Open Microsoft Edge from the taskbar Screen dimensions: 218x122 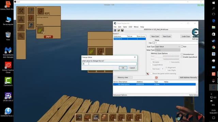pyautogui.click(x=214, y=21)
